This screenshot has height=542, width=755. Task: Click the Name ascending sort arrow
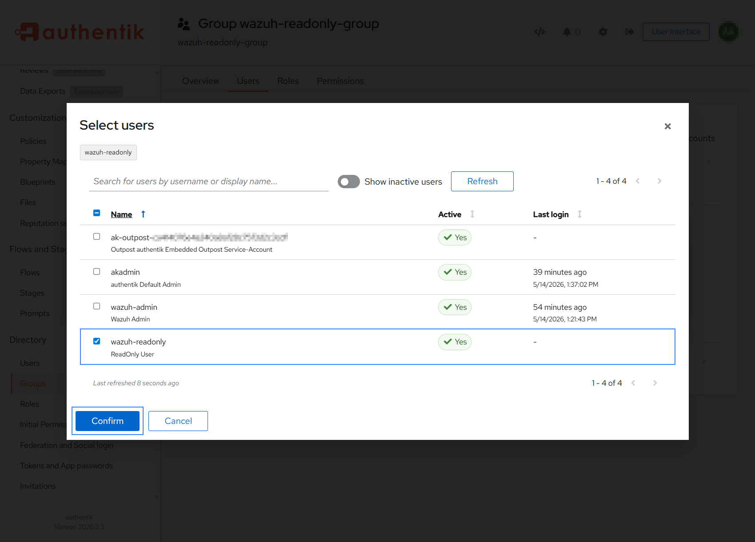pos(143,214)
